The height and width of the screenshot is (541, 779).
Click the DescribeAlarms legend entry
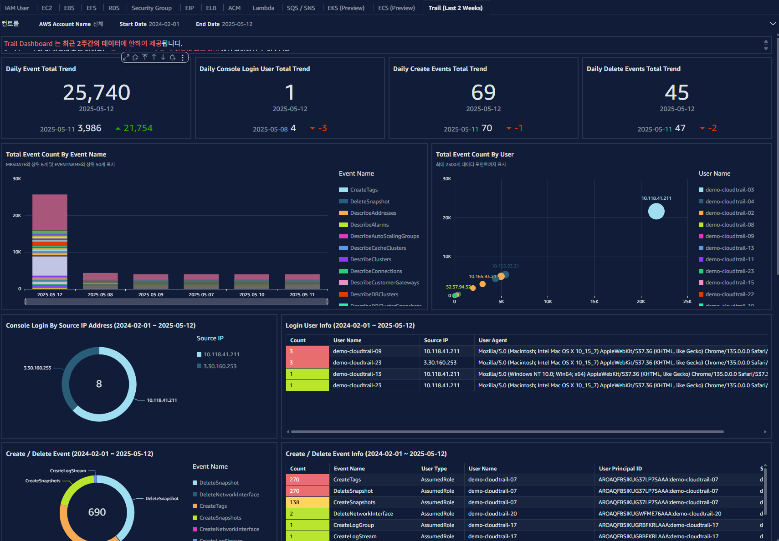tap(364, 225)
